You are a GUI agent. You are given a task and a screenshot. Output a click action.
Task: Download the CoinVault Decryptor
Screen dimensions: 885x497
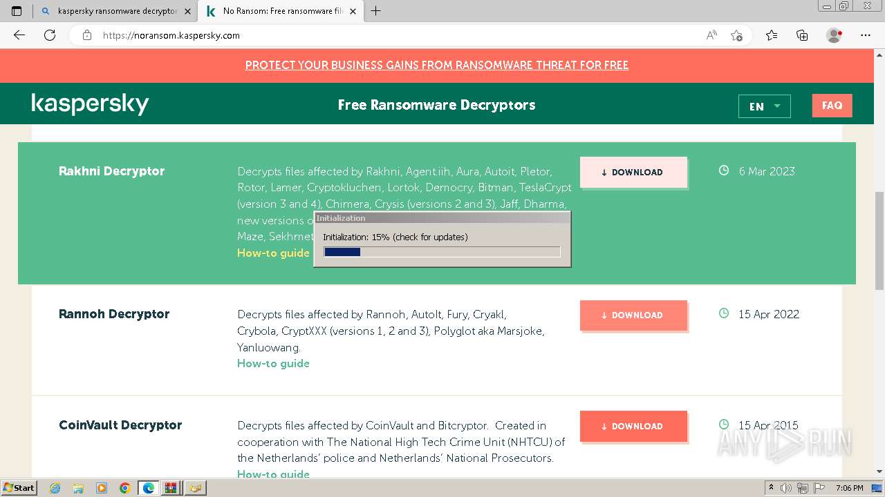click(633, 426)
